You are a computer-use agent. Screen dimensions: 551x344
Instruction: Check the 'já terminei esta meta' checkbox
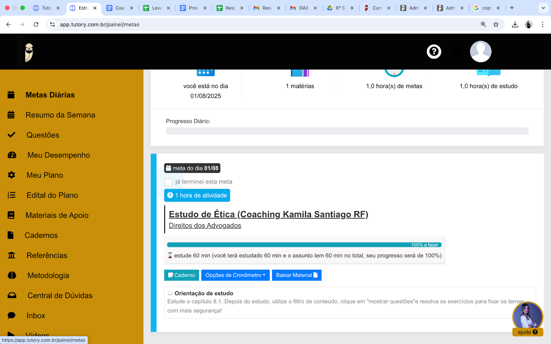168,182
